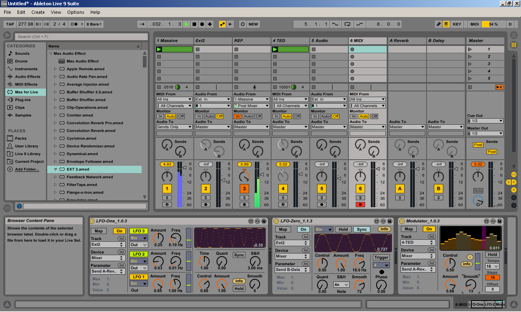Click the transport Play button
The width and height of the screenshot is (521, 312).
pyautogui.click(x=186, y=24)
